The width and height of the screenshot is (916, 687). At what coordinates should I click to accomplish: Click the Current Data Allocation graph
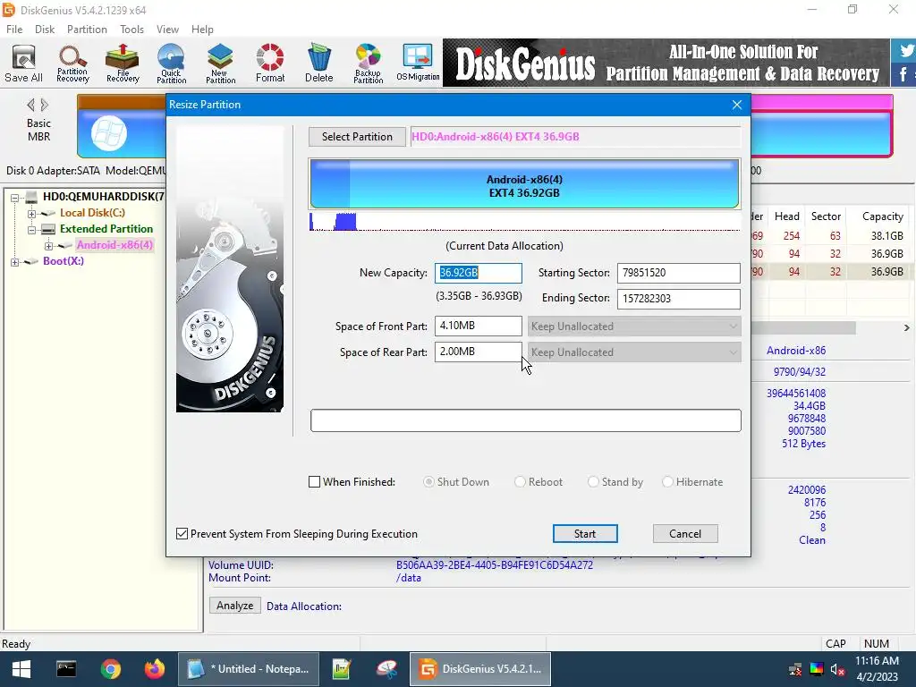[x=524, y=222]
